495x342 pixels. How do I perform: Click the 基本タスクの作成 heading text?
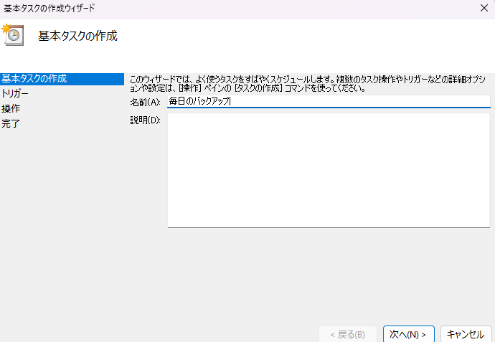(77, 36)
